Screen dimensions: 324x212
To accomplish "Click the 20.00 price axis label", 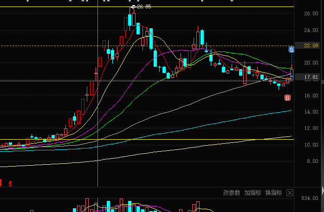I will coord(311,63).
